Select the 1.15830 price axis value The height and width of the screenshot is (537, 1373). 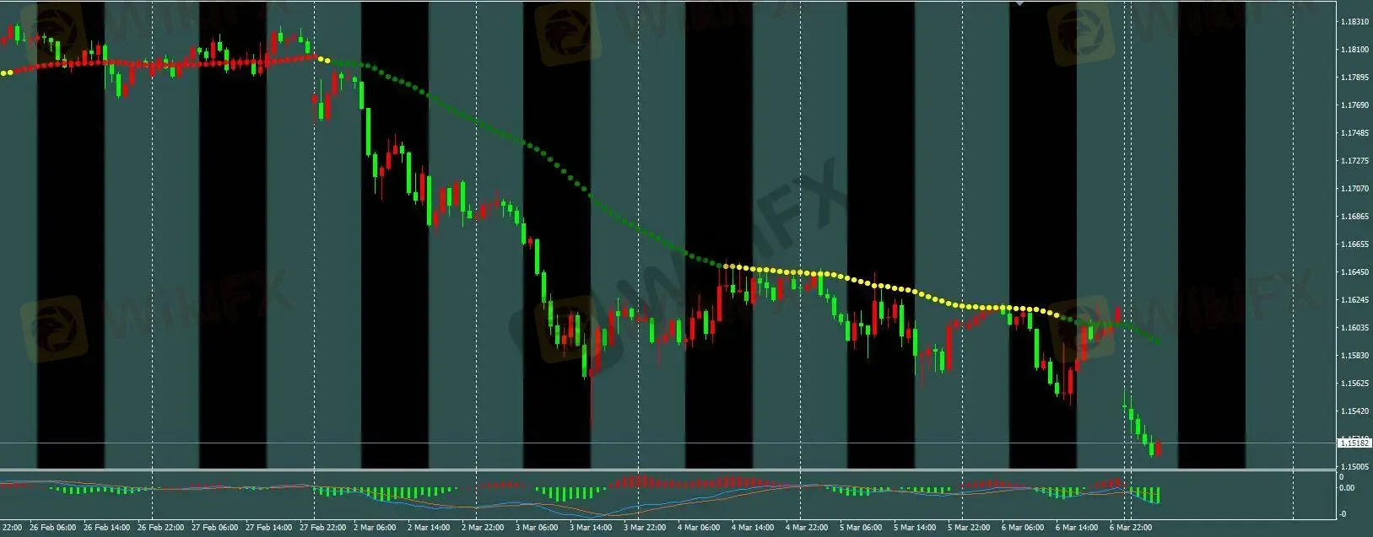(x=1354, y=356)
